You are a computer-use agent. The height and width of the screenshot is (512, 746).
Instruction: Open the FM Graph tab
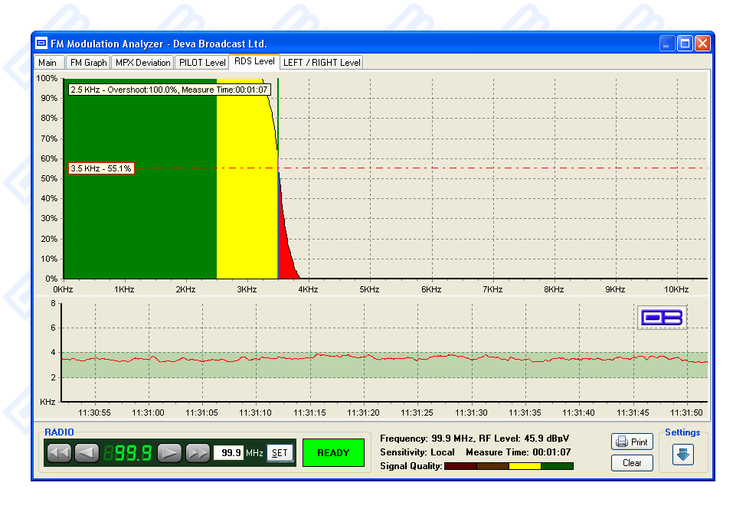(88, 63)
